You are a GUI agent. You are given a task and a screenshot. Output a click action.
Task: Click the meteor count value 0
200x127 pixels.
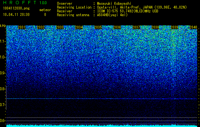point(45,15)
